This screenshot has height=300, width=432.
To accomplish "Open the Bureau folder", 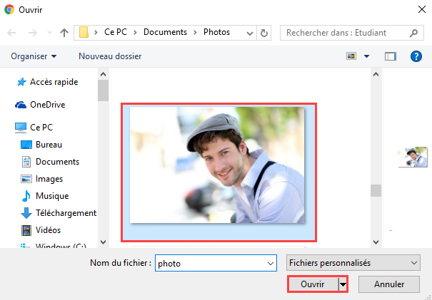I will coord(49,145).
